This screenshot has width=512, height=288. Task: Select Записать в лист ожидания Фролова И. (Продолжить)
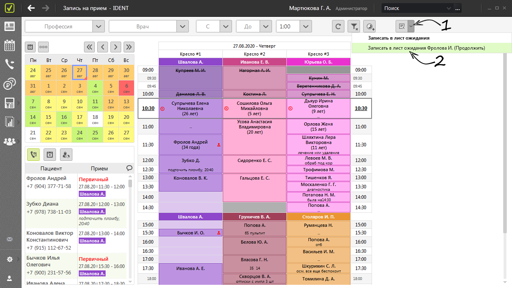(432, 48)
